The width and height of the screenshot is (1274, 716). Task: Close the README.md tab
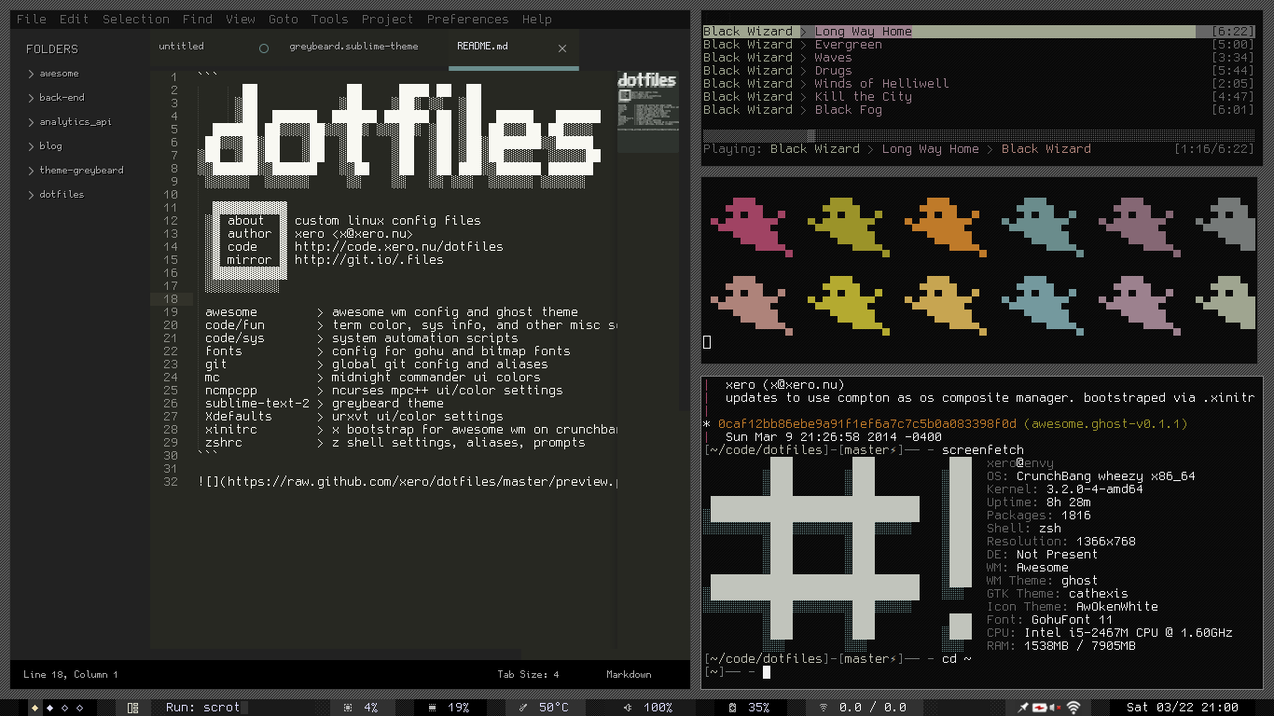pyautogui.click(x=562, y=48)
